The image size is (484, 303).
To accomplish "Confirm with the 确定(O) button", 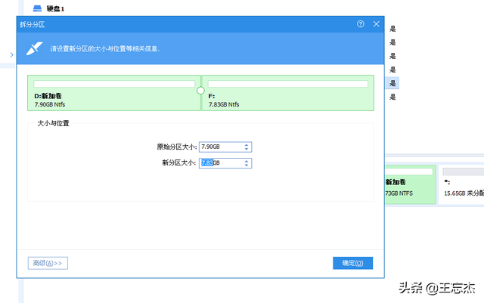I will (x=353, y=263).
